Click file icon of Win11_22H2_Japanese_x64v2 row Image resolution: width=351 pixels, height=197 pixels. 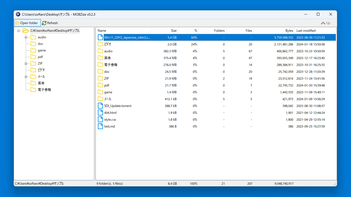100,37
